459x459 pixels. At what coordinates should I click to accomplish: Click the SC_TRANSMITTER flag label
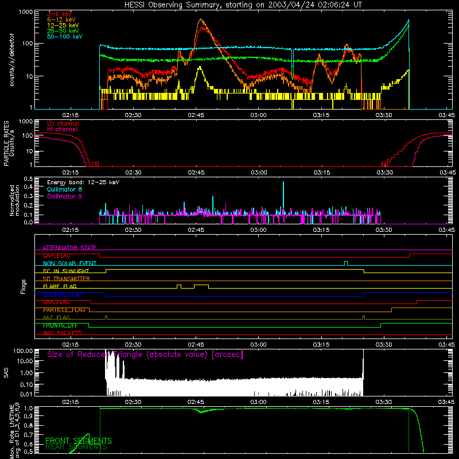[67, 279]
